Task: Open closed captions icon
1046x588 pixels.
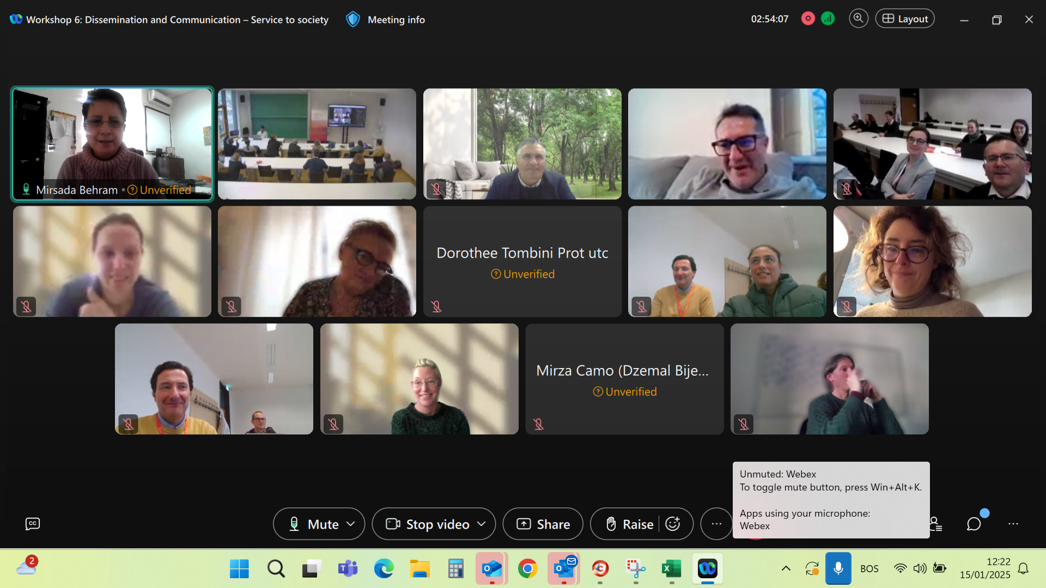Action: [x=33, y=524]
